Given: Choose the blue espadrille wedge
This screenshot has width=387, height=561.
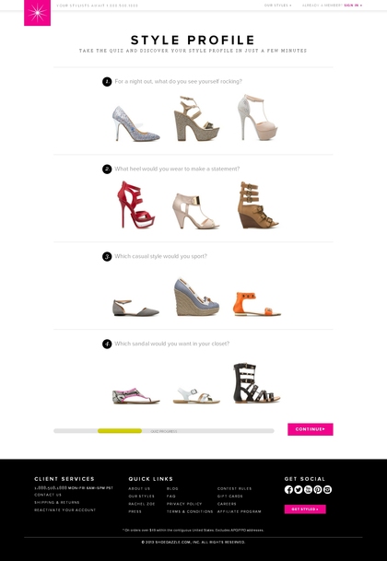Looking at the screenshot, I should click(196, 297).
